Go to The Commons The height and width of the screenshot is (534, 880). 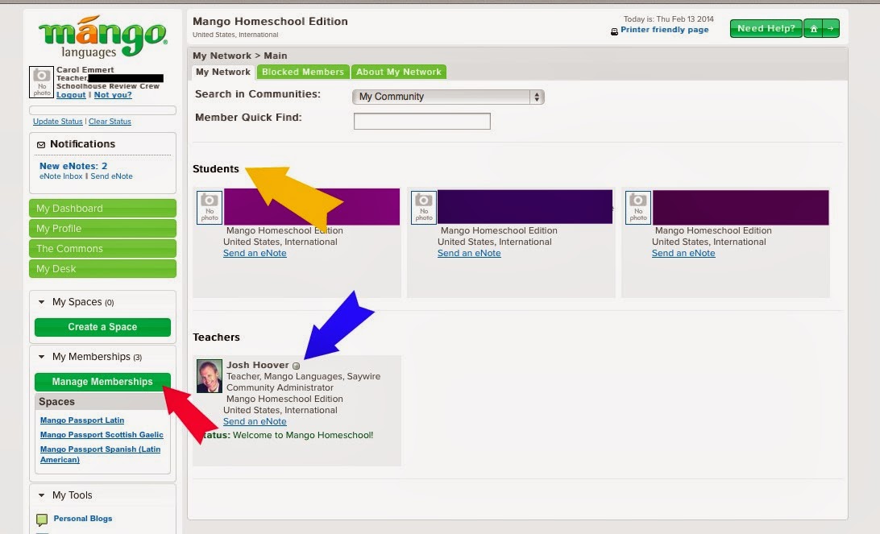[x=102, y=249]
